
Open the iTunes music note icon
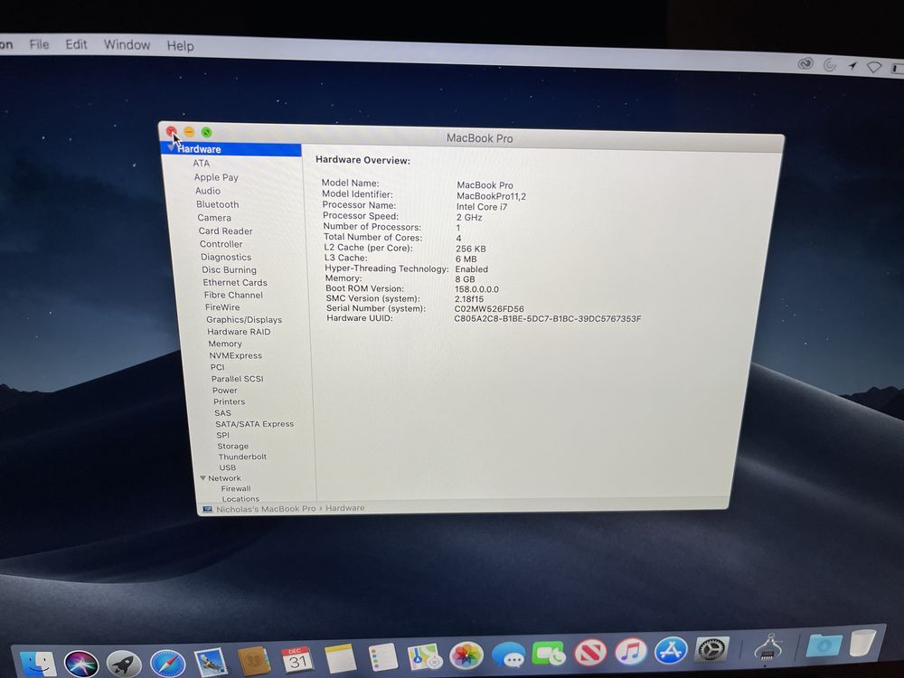coord(631,652)
